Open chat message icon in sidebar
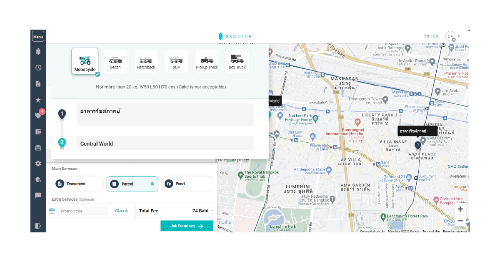 click(38, 195)
